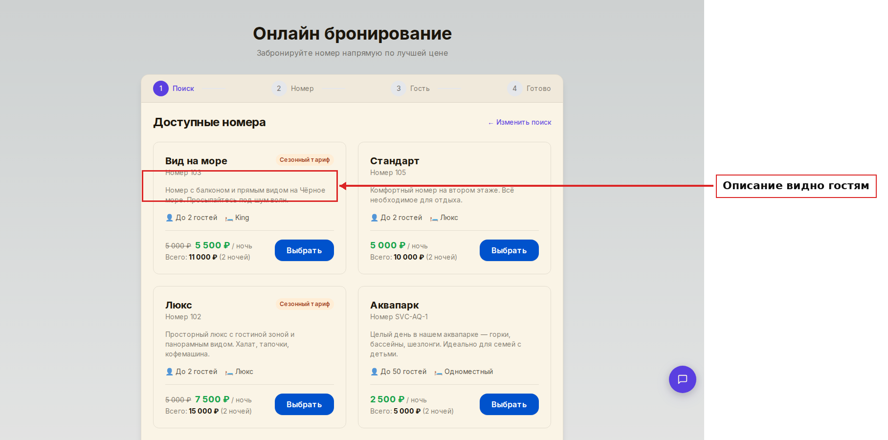Choose the Стандарт room

click(x=509, y=250)
